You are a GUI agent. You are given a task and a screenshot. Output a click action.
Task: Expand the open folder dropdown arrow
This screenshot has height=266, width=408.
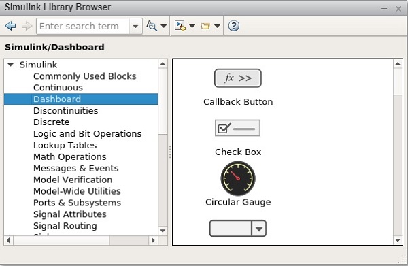[x=218, y=26]
